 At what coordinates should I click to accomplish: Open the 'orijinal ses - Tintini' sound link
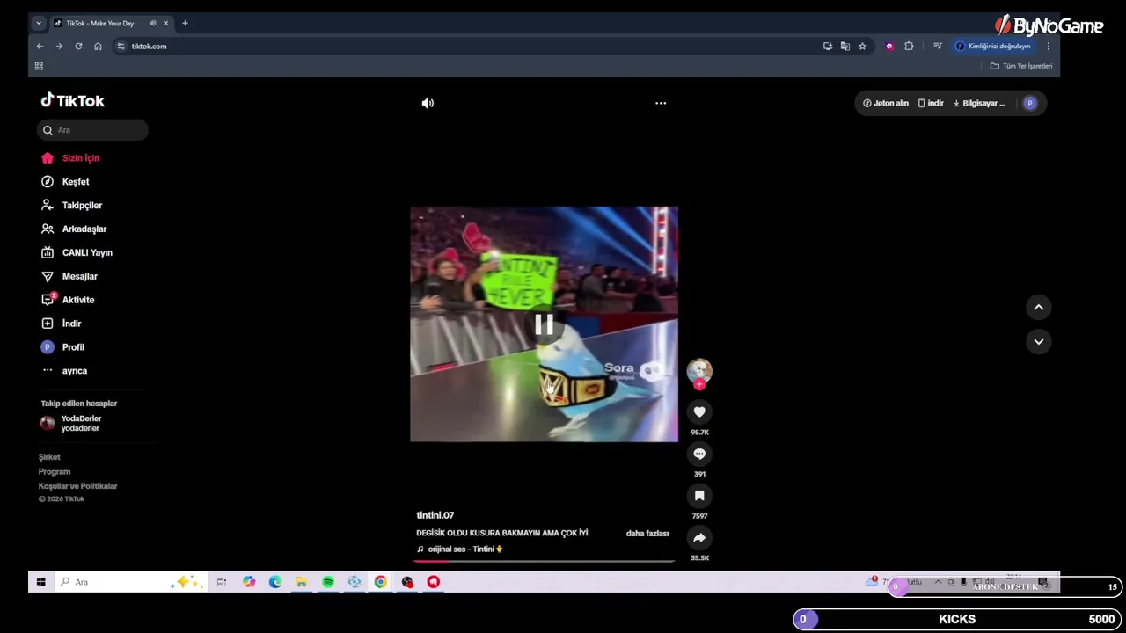coord(460,549)
